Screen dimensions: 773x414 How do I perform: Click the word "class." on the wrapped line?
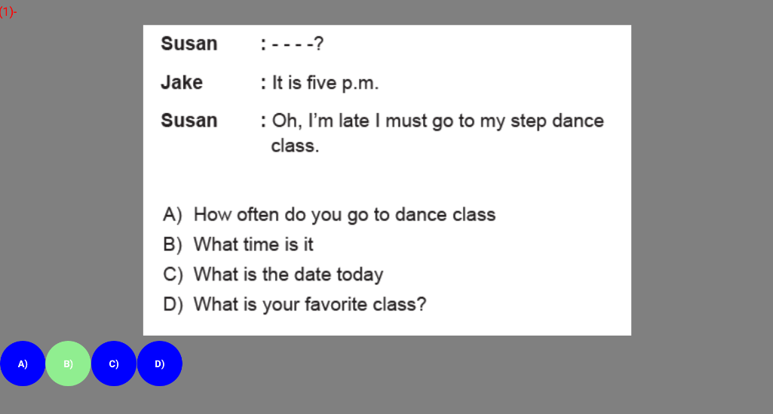[296, 146]
